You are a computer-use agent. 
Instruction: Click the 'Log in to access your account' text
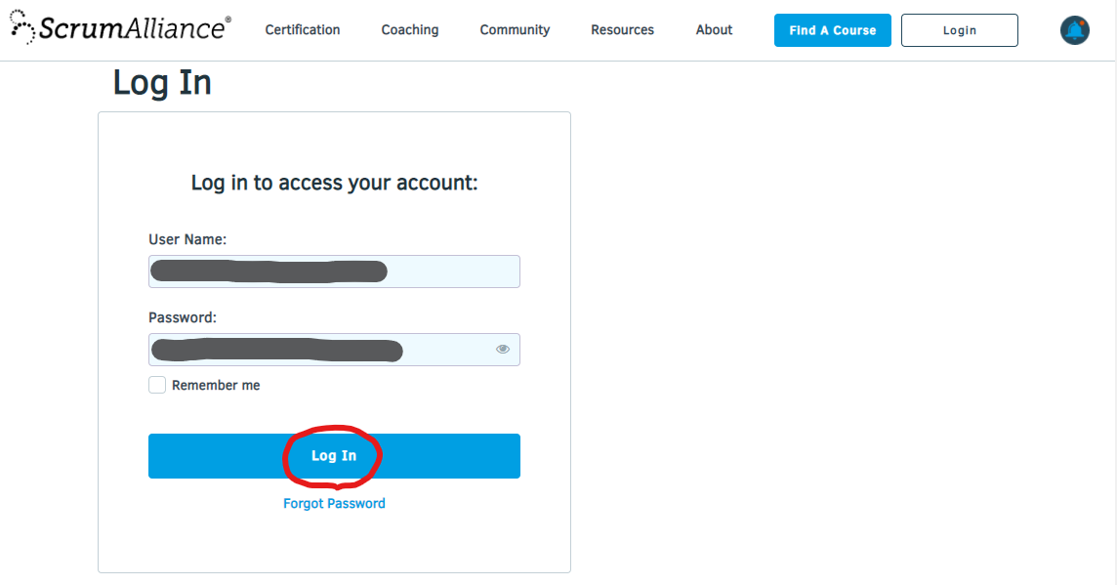point(334,184)
